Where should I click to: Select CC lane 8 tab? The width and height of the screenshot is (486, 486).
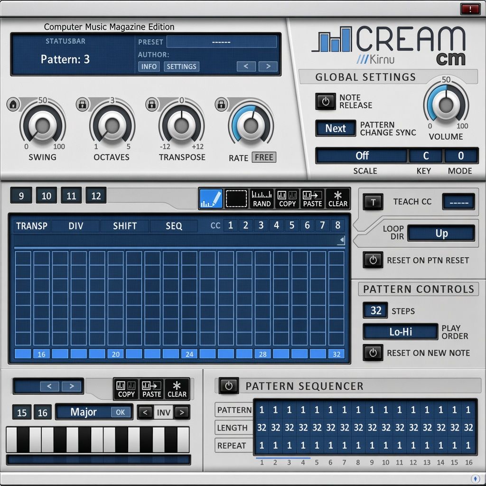tap(338, 225)
